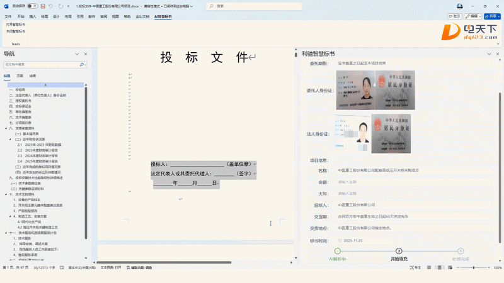Select heading 四、投标保证金 in navigation

tap(20, 106)
